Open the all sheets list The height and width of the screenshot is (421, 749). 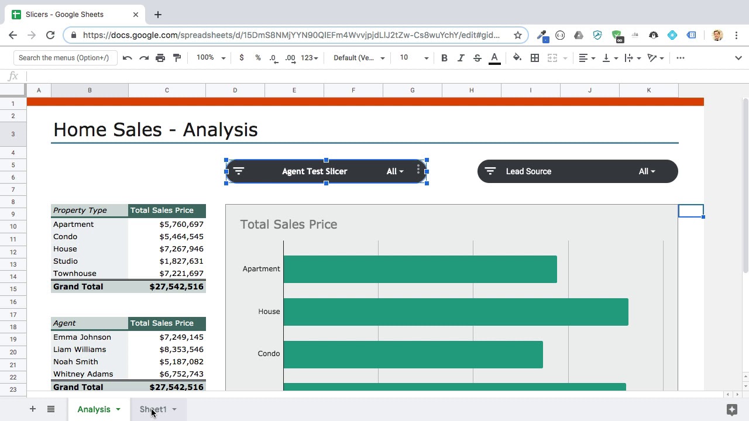[x=51, y=409]
